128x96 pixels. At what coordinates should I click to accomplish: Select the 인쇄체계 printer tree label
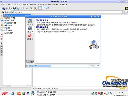(x=10, y=33)
